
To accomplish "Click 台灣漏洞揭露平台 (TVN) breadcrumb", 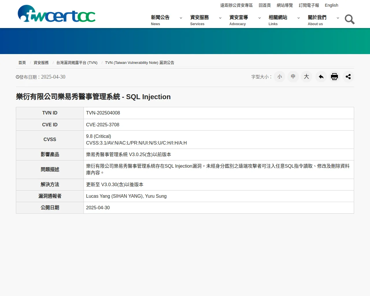I will [77, 62].
